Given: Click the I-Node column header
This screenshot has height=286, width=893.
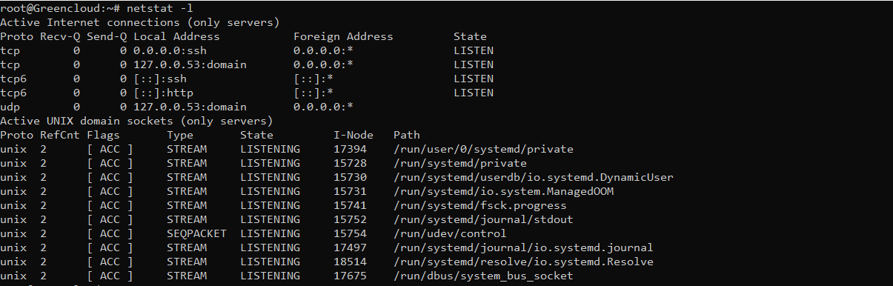Looking at the screenshot, I should tap(353, 135).
